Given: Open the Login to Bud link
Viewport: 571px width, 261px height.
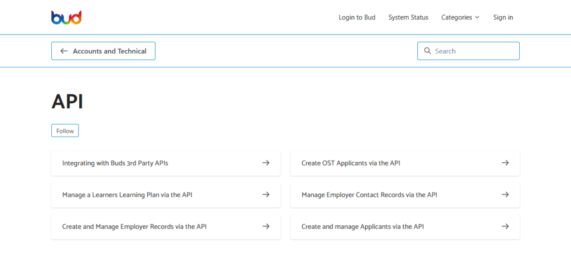Looking at the screenshot, I should pos(357,17).
